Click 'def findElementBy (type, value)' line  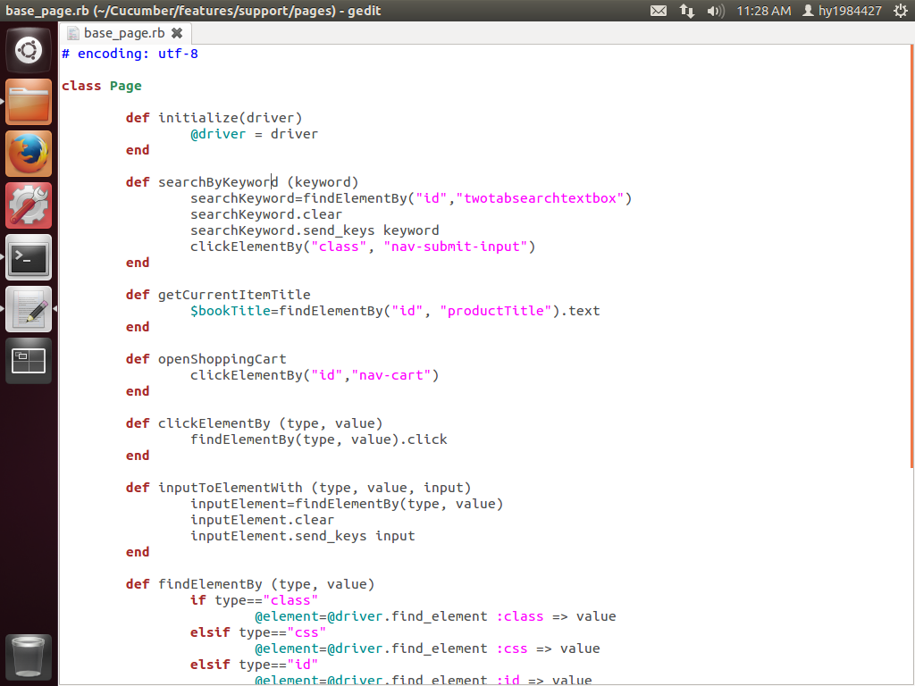(250, 584)
